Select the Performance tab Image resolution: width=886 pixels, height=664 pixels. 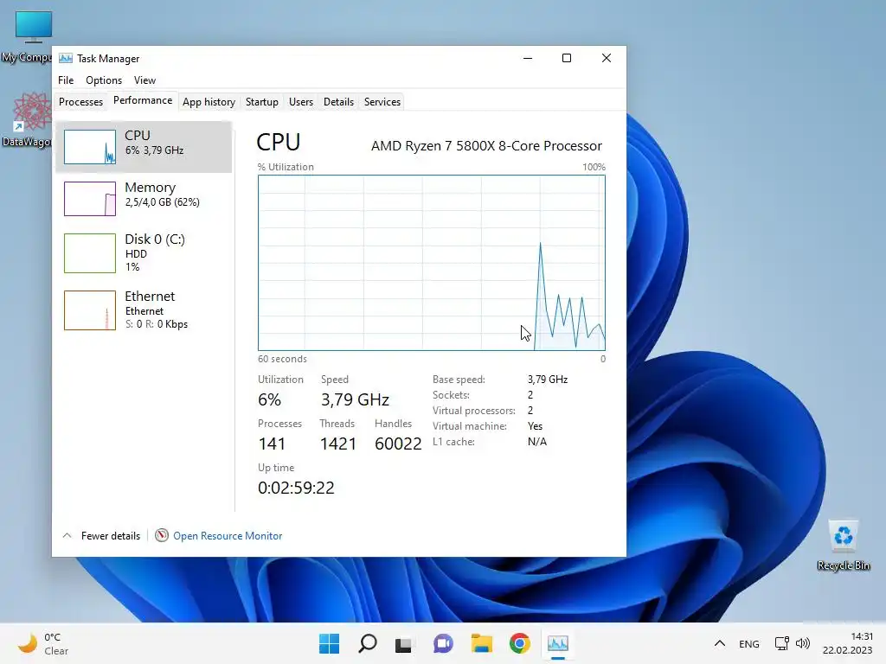143,100
